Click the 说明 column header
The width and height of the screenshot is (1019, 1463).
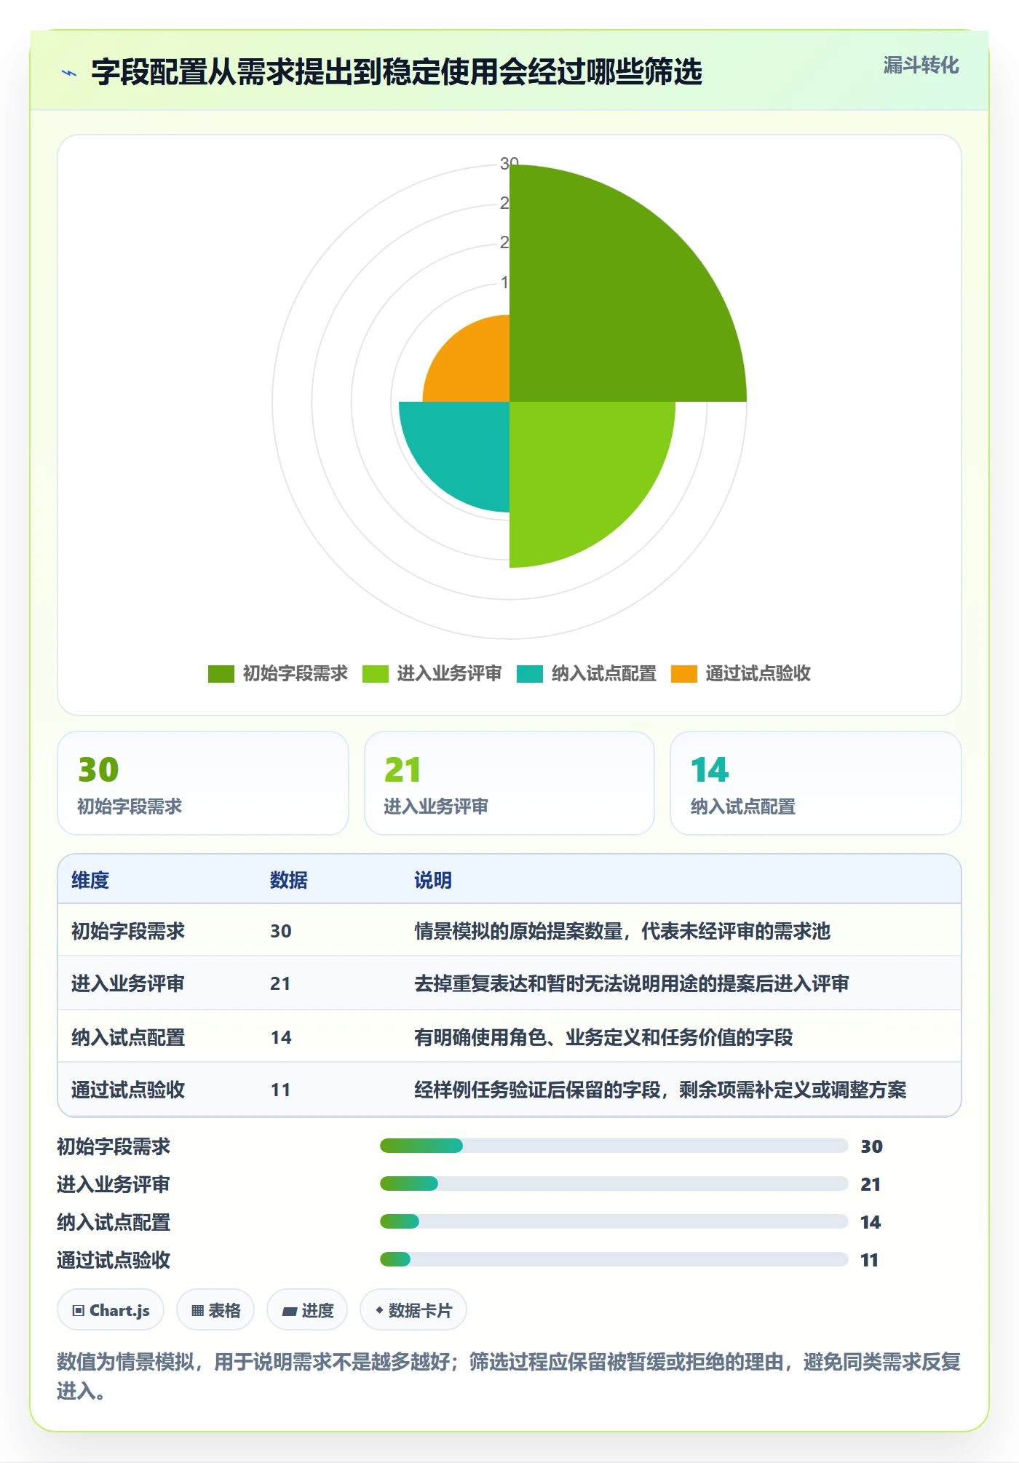(433, 880)
